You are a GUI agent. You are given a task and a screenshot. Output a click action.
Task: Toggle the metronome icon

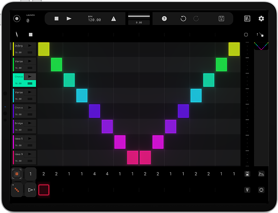click(114, 19)
